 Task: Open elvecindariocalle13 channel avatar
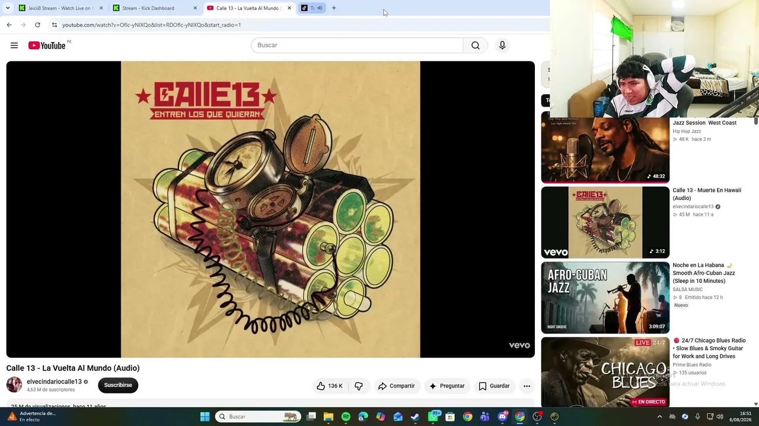point(14,385)
